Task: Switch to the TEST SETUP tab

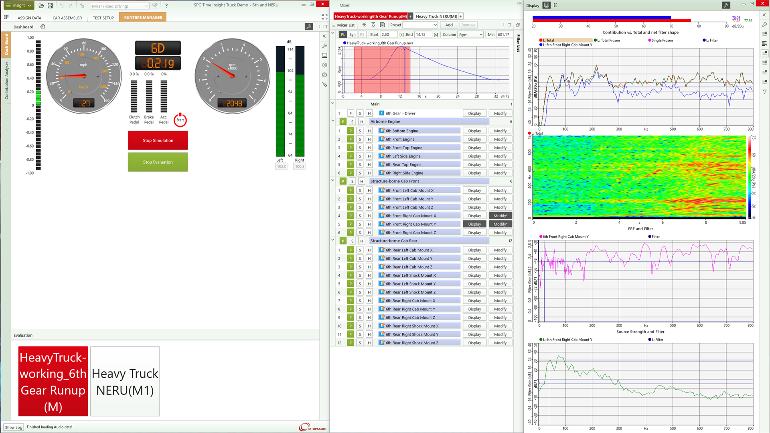Action: 103,18
